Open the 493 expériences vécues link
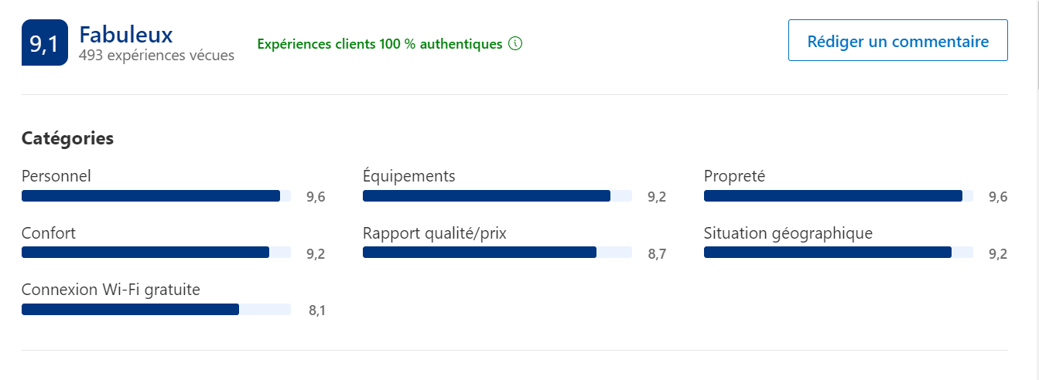The width and height of the screenshot is (1039, 380). click(156, 56)
